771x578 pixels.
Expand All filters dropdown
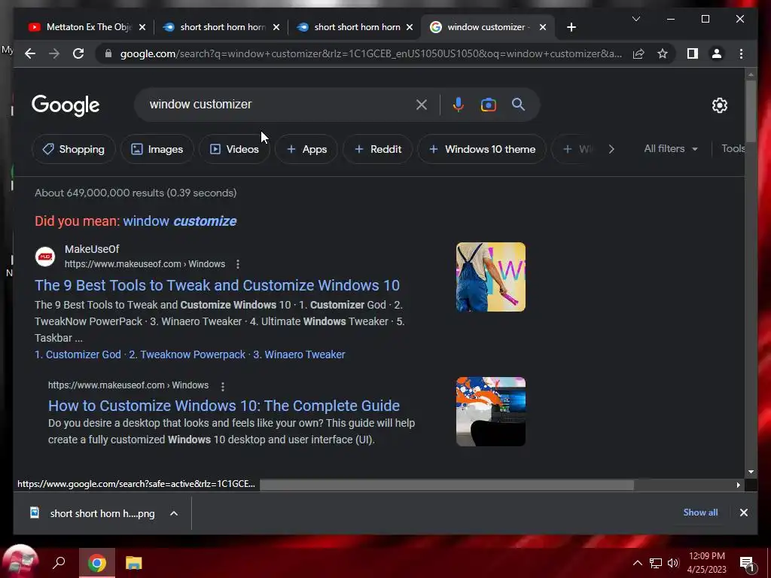671,148
